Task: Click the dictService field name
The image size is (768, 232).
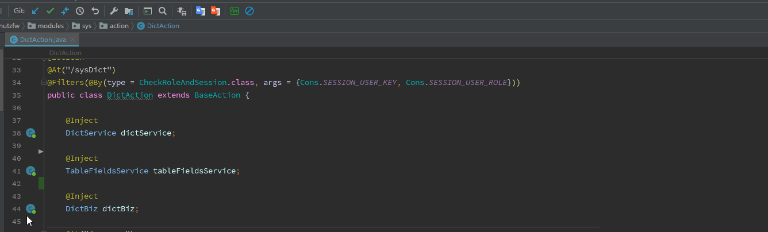Action: [x=146, y=133]
